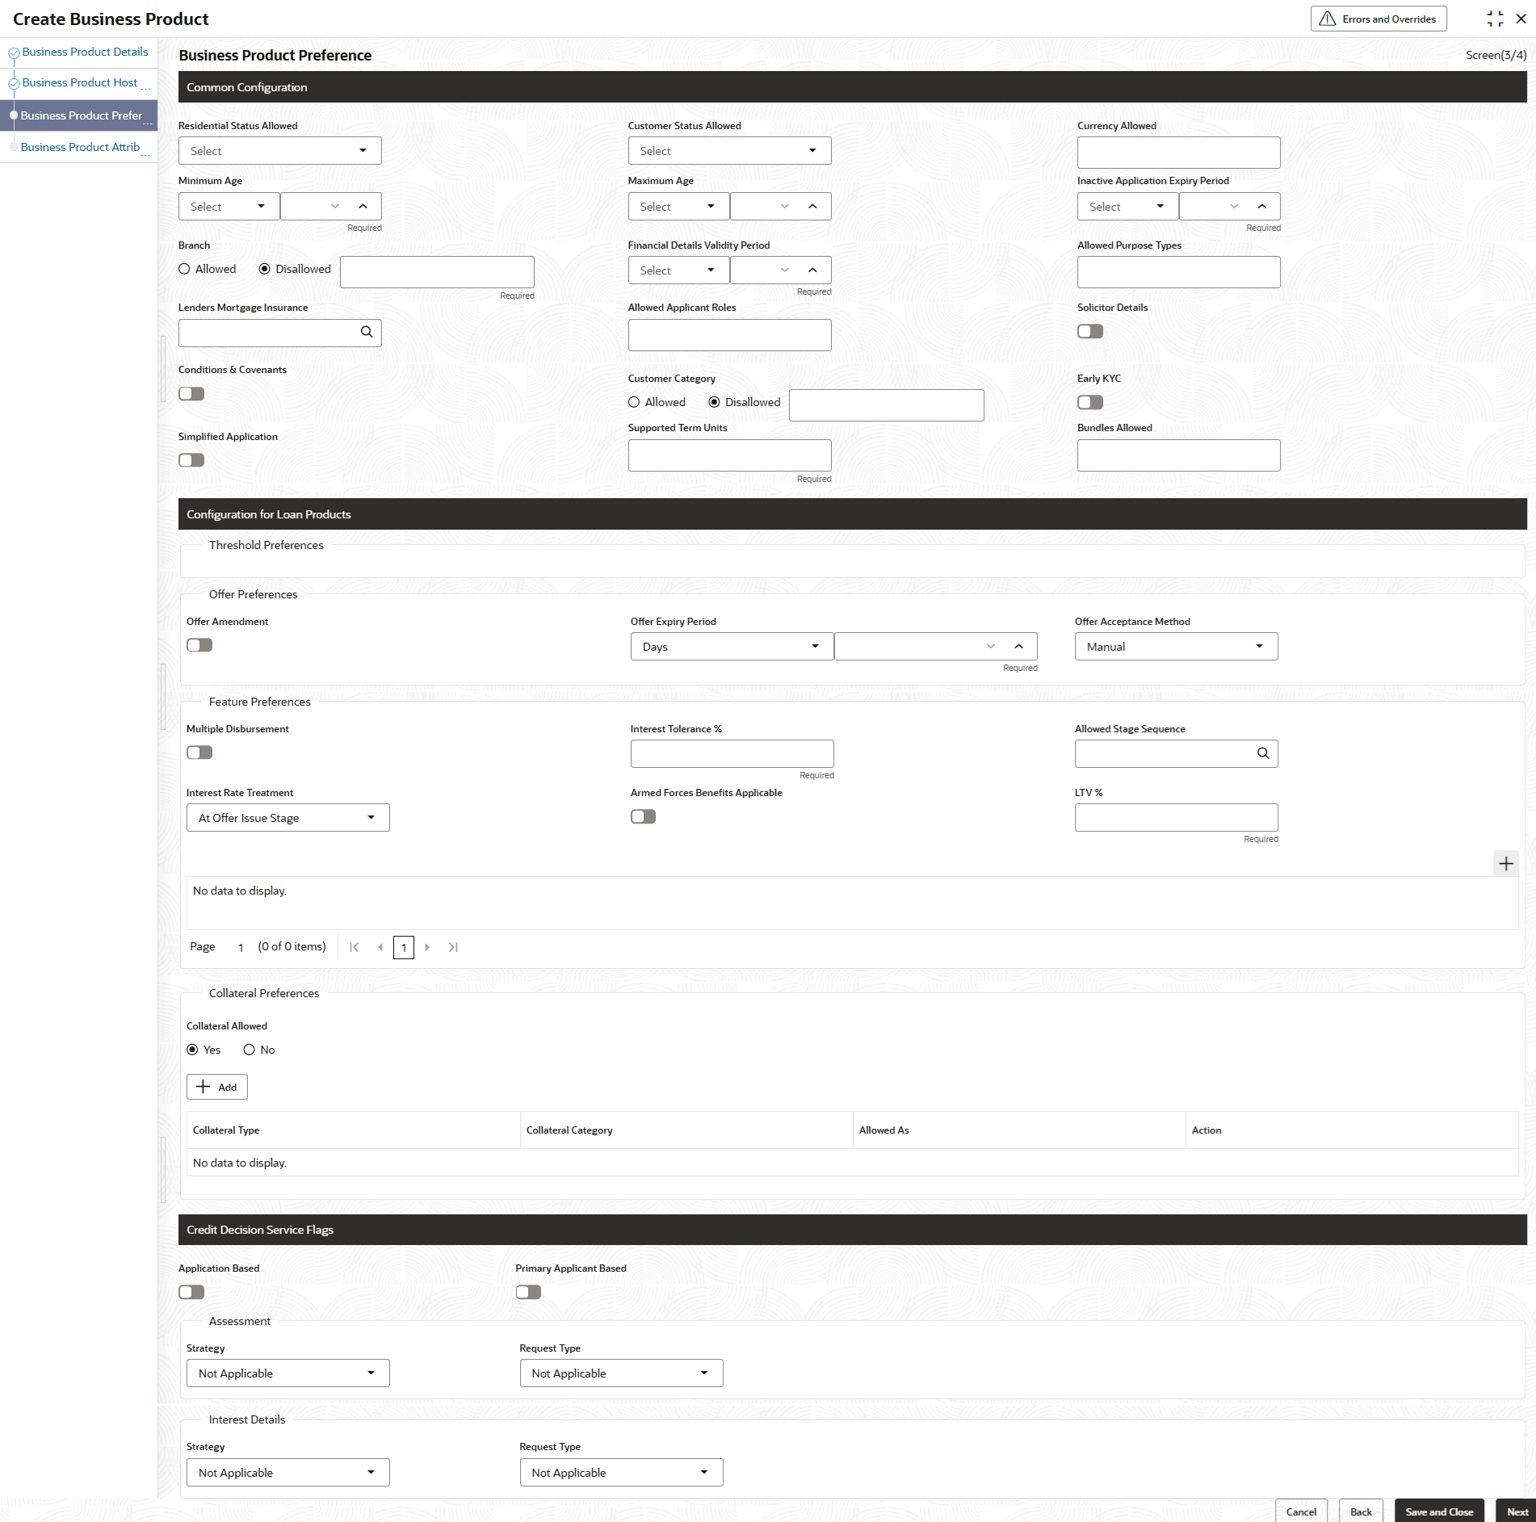The width and height of the screenshot is (1536, 1522).
Task: Choose No for Collateral Allowed
Action: (249, 1050)
